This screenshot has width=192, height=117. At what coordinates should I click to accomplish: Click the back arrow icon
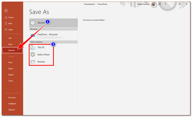click(x=6, y=11)
